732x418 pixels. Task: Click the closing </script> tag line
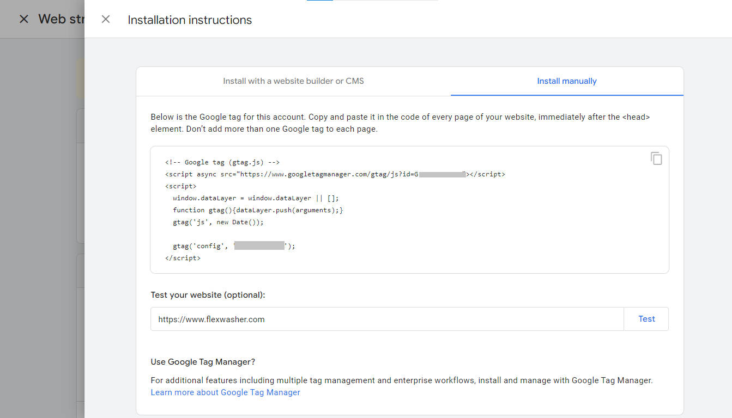coord(183,258)
